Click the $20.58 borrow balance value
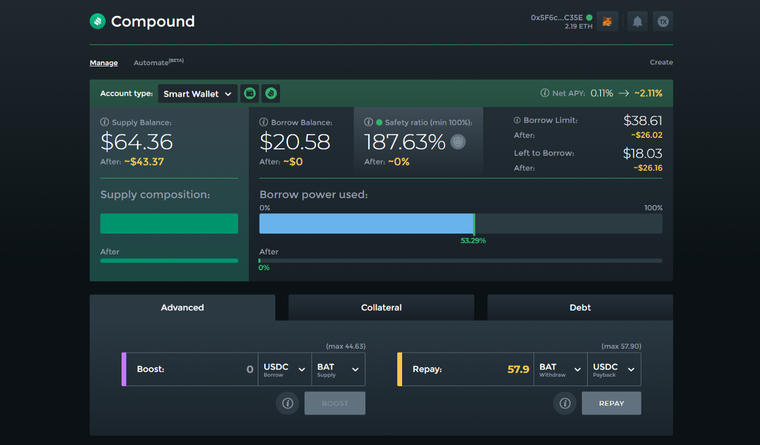Image resolution: width=760 pixels, height=445 pixels. click(295, 142)
